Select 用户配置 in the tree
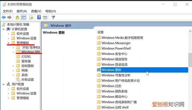192x110 pixels. (18, 84)
